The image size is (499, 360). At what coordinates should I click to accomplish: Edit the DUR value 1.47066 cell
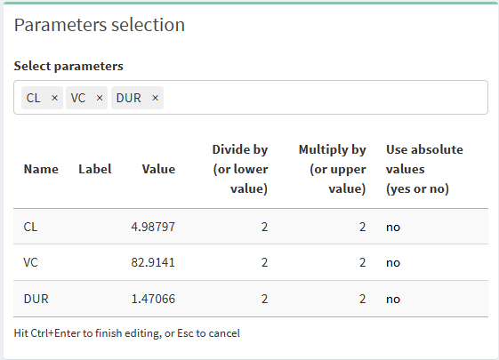[153, 299]
